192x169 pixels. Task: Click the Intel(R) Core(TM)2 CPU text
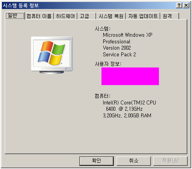pos(129,102)
